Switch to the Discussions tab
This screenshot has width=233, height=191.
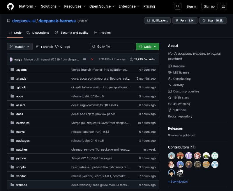[38, 33]
